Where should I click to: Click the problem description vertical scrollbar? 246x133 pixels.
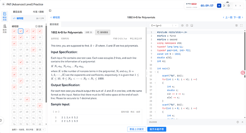(146, 60)
